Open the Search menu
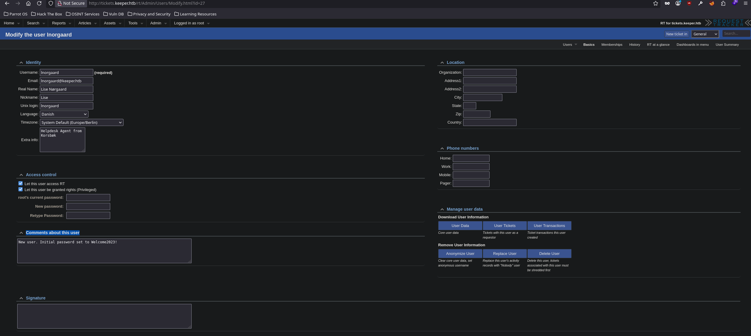The height and width of the screenshot is (336, 751). point(36,23)
